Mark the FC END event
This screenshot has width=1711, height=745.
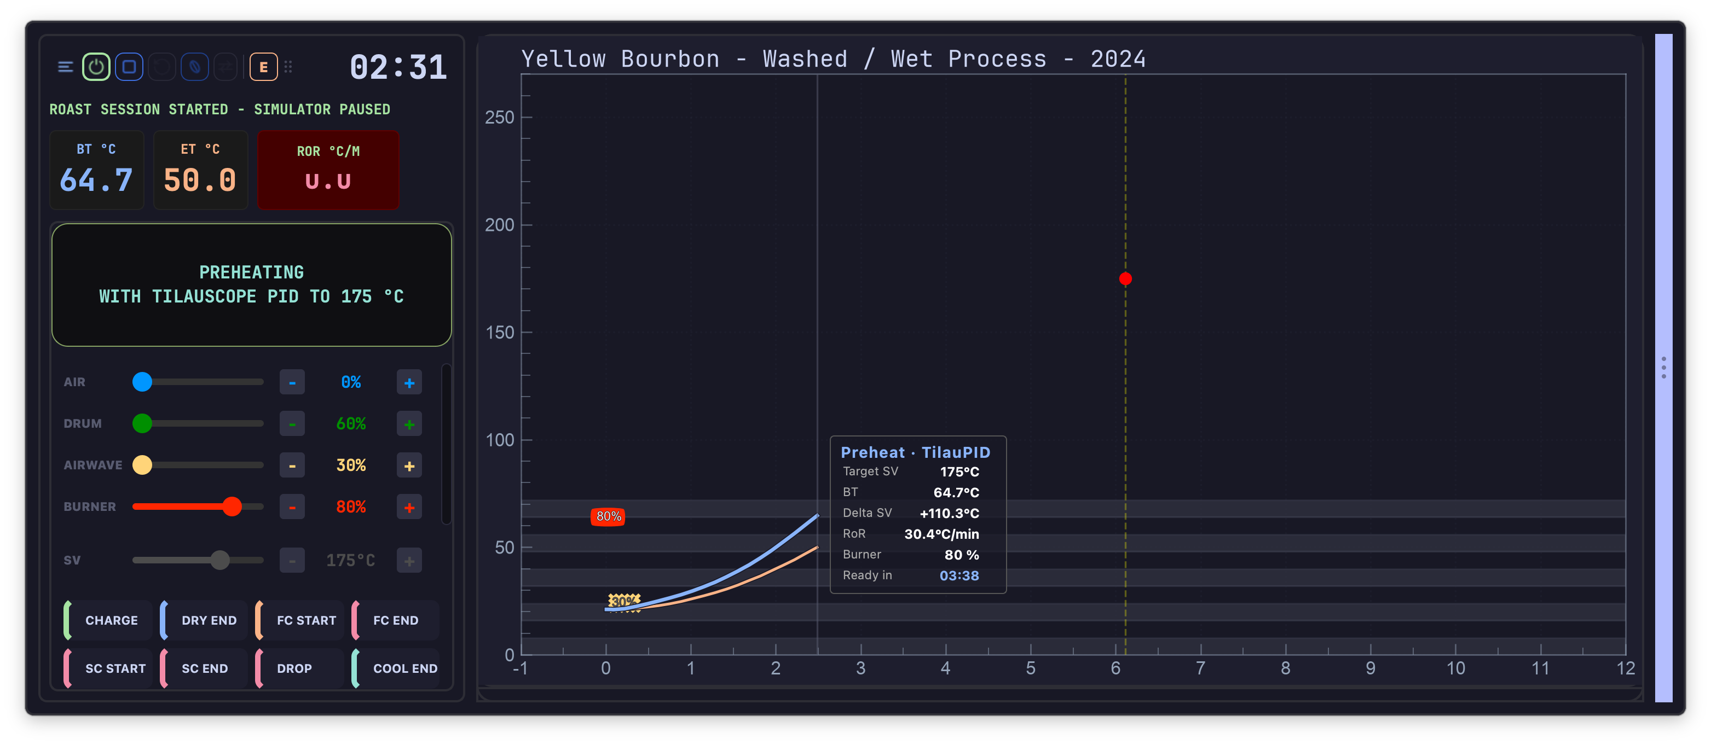click(x=395, y=620)
